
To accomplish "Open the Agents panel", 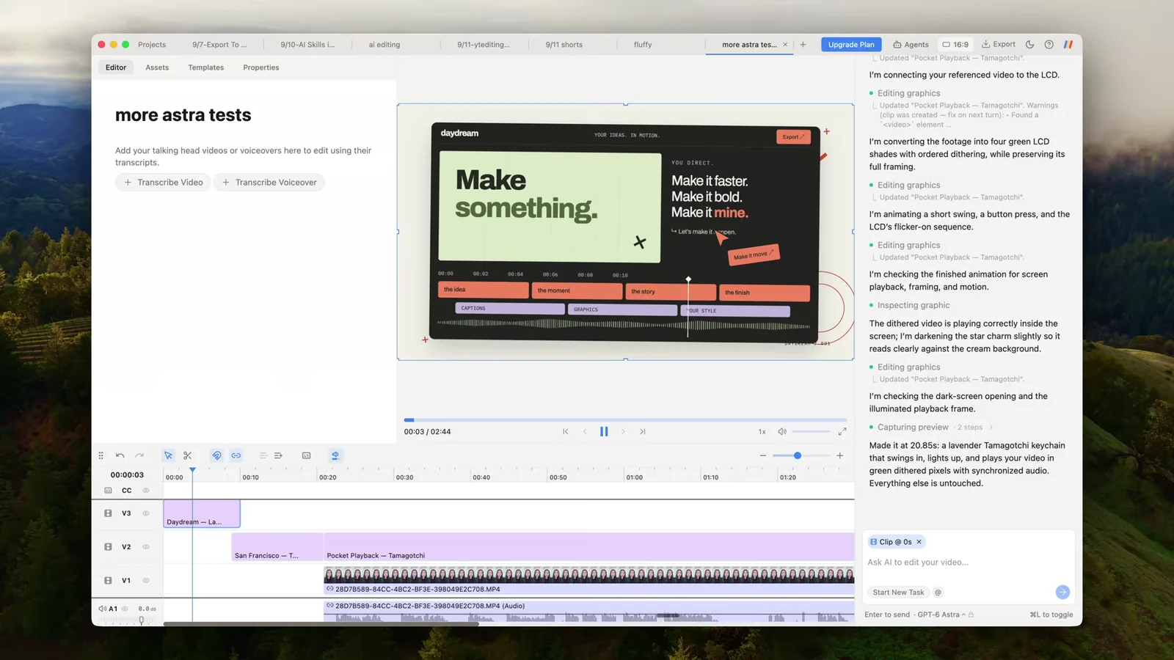I will [911, 45].
